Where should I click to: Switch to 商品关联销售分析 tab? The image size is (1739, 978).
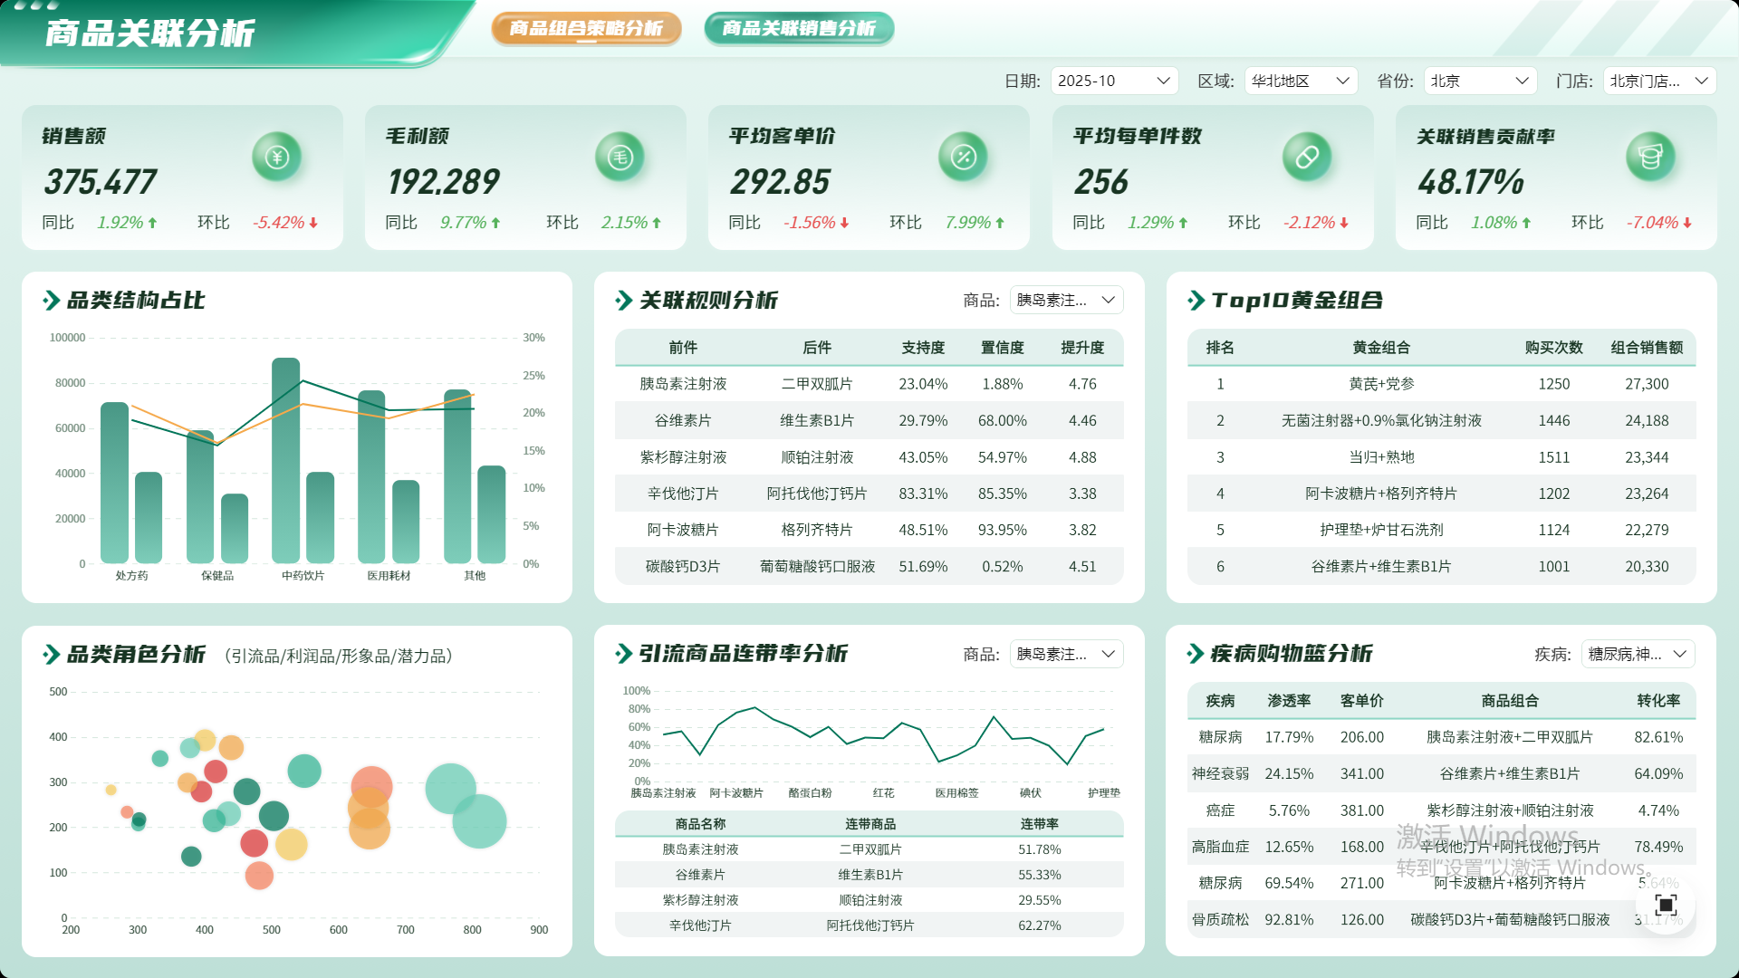tap(799, 28)
